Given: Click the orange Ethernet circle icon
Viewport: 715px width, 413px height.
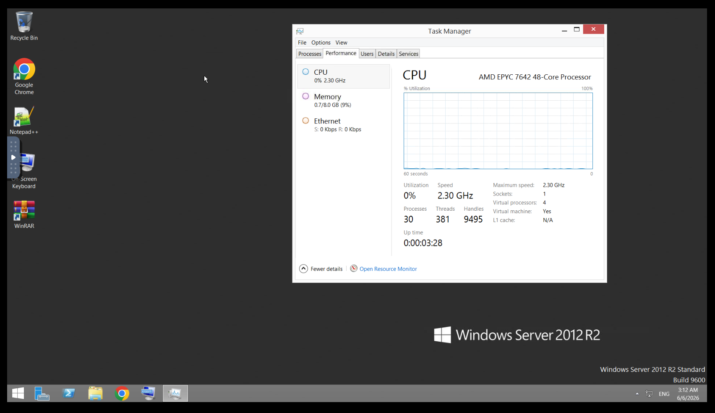Looking at the screenshot, I should pyautogui.click(x=305, y=120).
